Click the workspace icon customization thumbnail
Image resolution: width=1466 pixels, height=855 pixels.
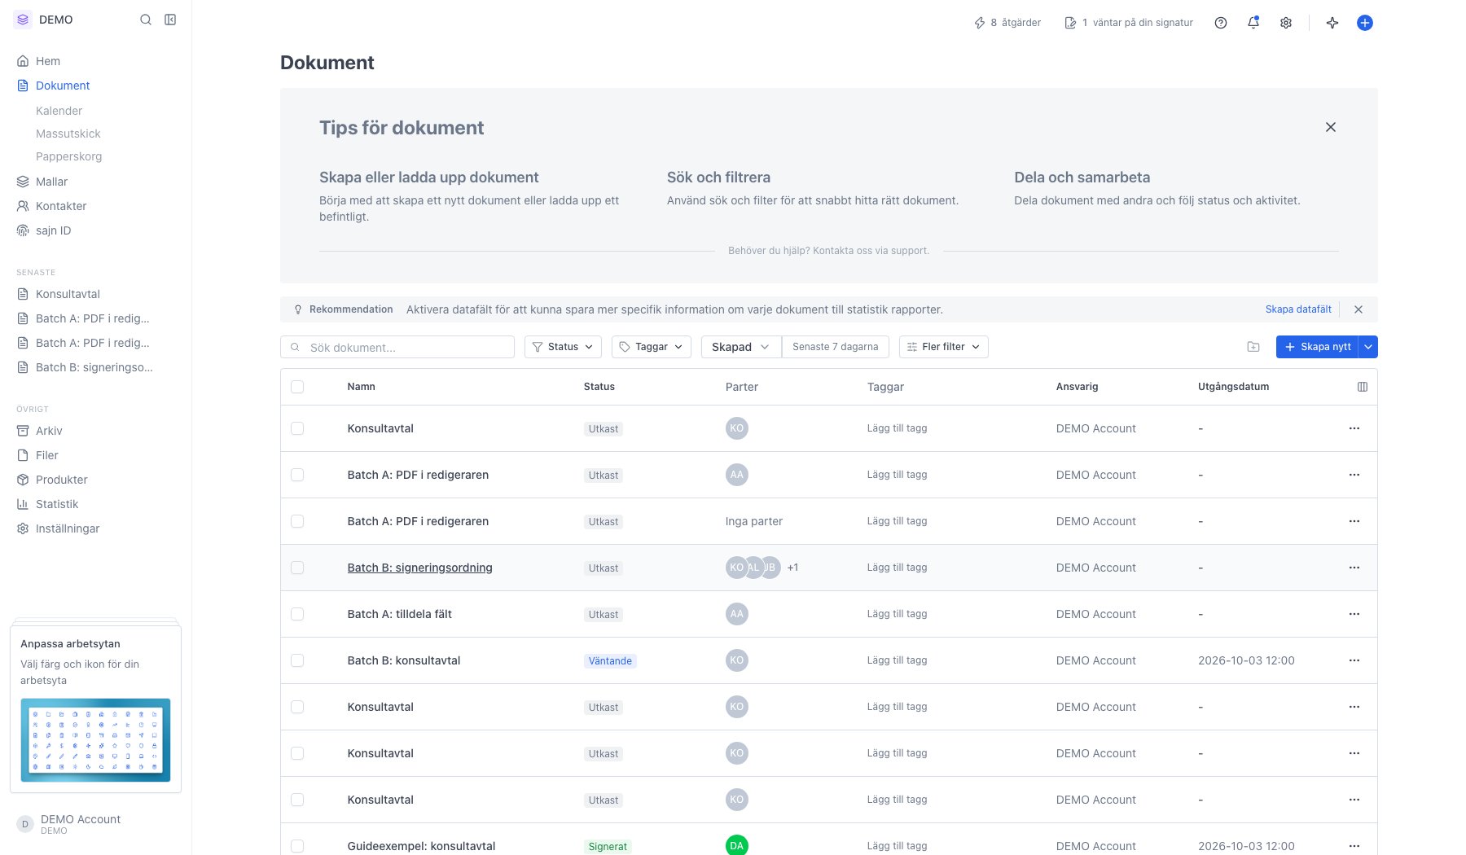coord(95,740)
